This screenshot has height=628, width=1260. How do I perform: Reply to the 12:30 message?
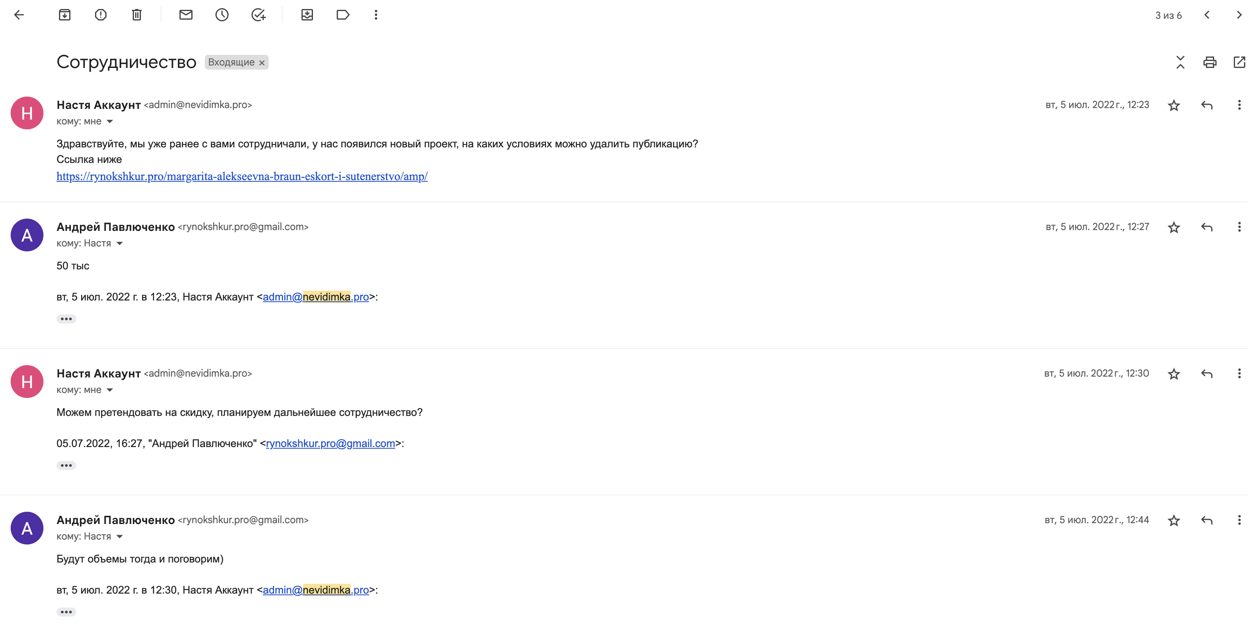[1207, 374]
